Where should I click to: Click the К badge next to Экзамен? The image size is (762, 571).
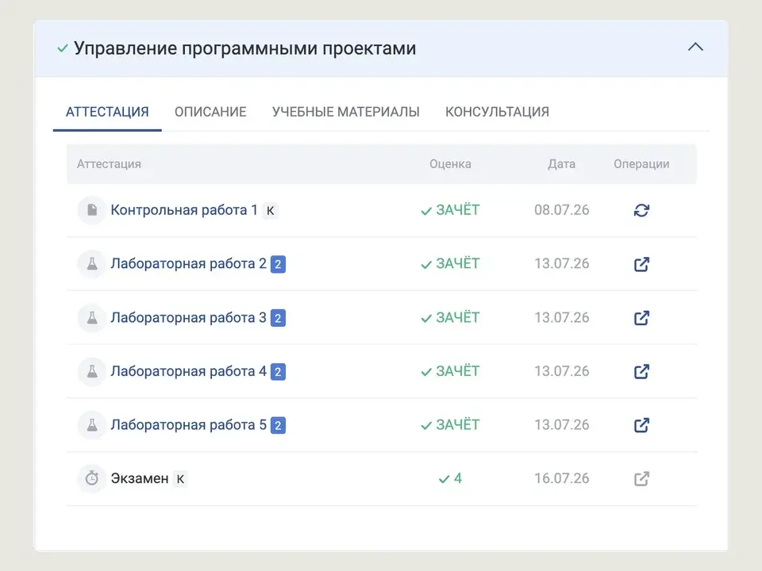tap(180, 479)
